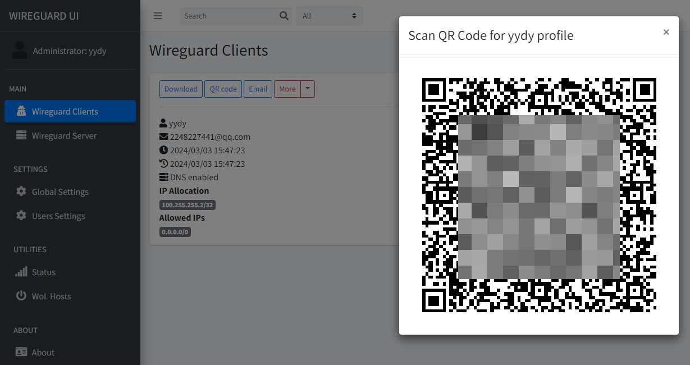Download the yydy client config
This screenshot has height=365, width=690.
(x=181, y=89)
